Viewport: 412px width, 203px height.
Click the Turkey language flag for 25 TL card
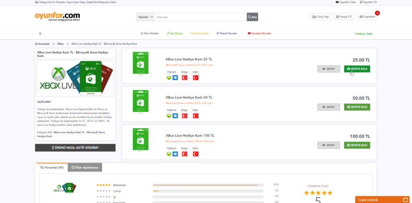pyautogui.click(x=196, y=77)
